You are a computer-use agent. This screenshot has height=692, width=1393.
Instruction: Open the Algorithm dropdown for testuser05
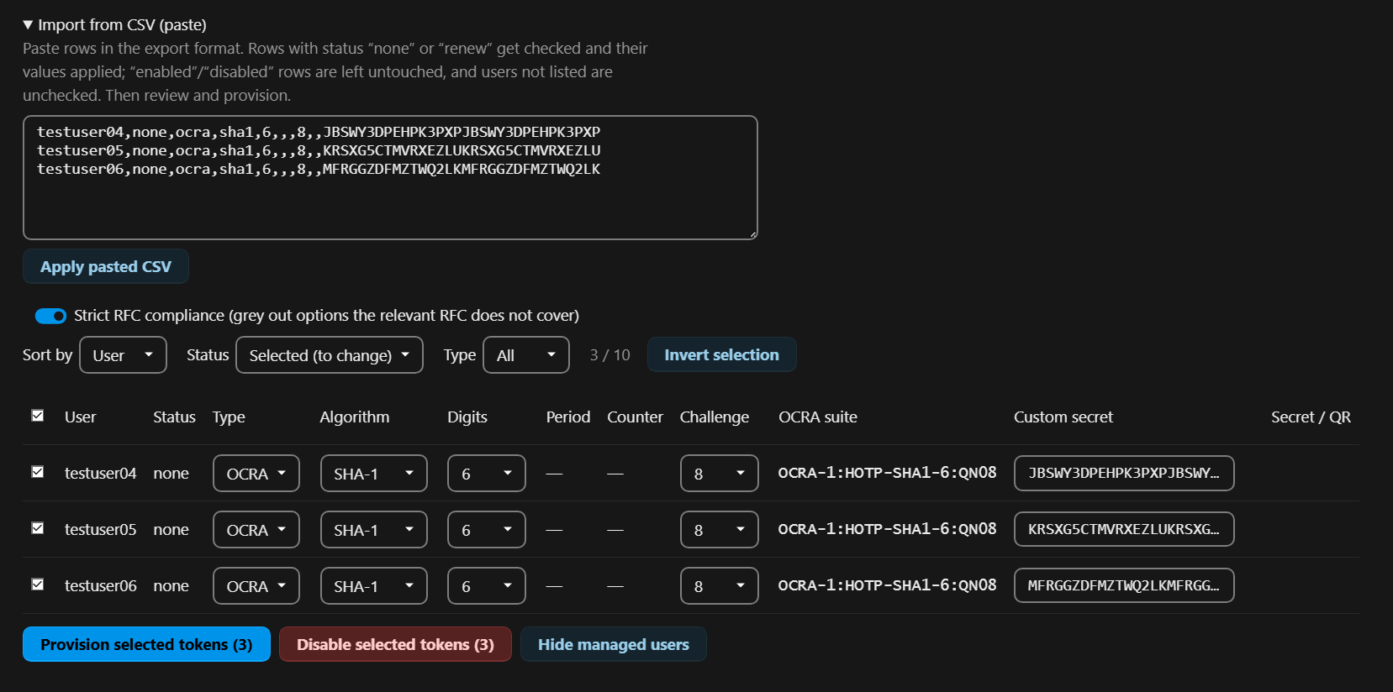(374, 530)
